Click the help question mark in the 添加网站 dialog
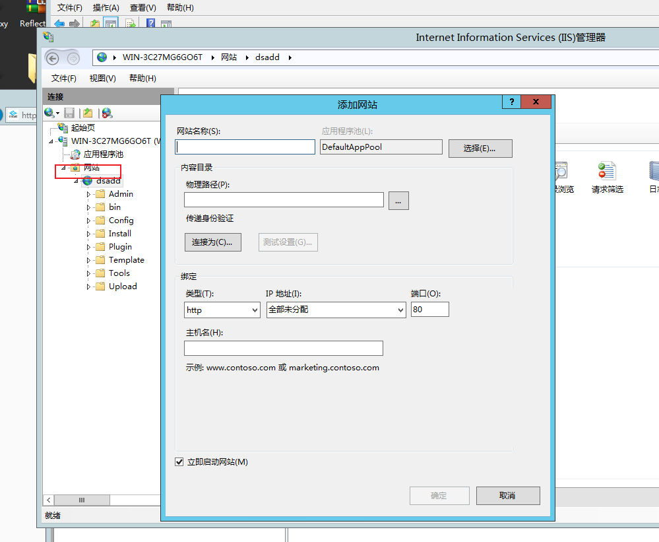This screenshot has width=659, height=542. [511, 102]
